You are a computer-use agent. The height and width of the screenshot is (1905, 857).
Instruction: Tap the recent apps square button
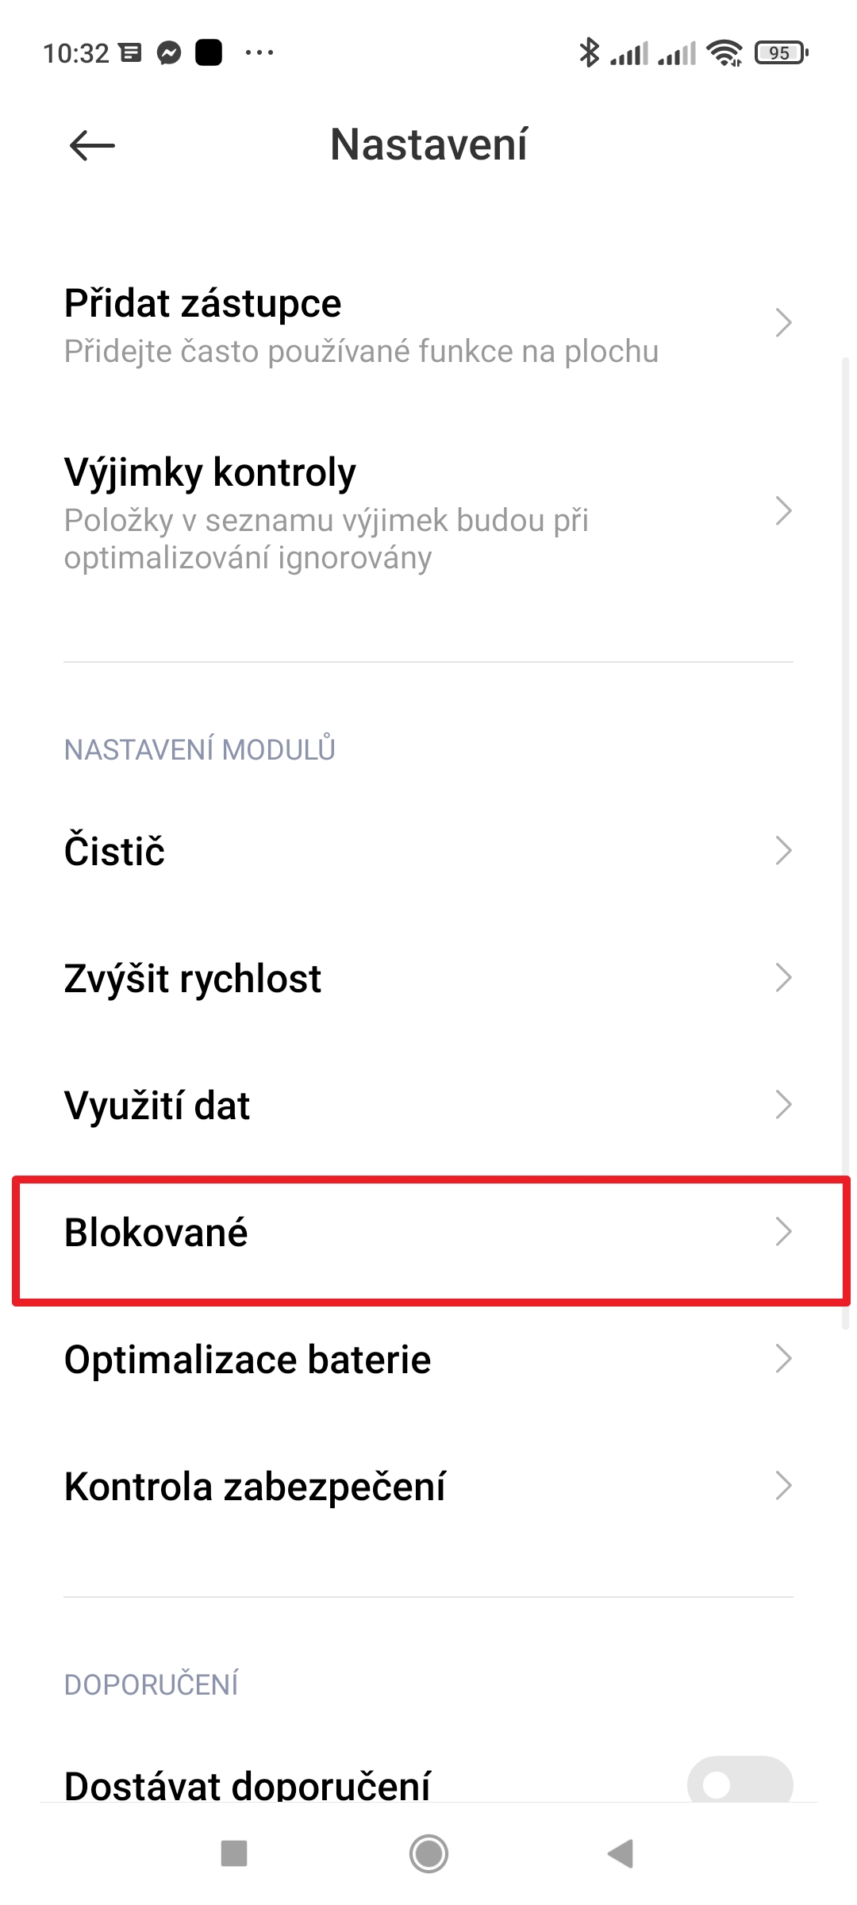point(234,1854)
